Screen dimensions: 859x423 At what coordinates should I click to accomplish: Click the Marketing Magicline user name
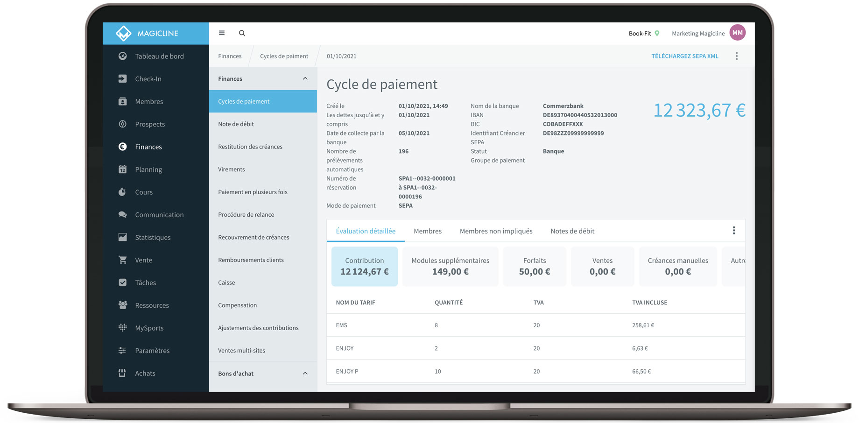tap(698, 33)
